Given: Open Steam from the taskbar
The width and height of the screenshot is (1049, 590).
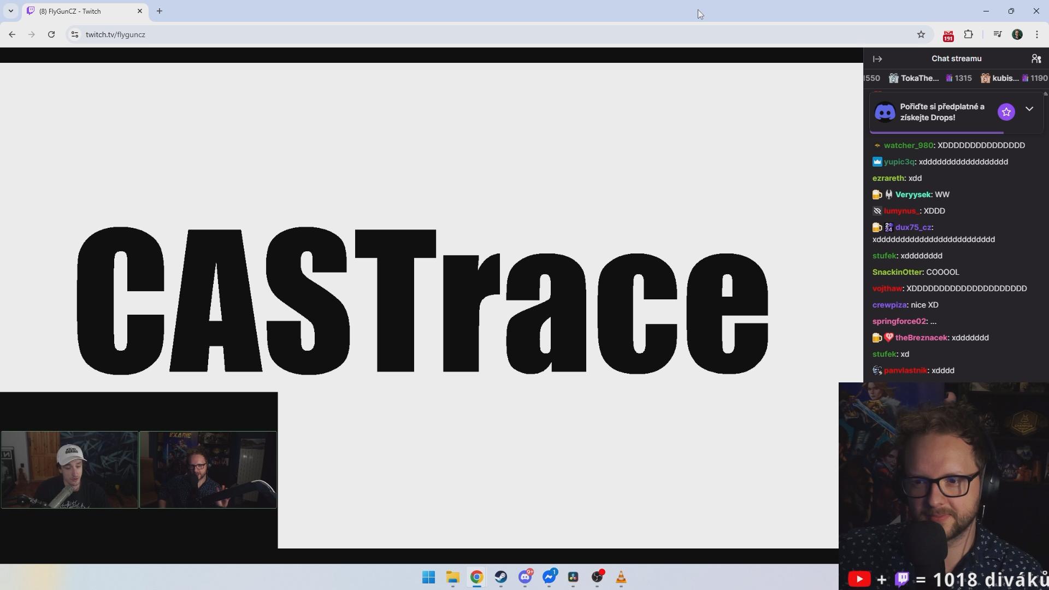Looking at the screenshot, I should tap(500, 577).
